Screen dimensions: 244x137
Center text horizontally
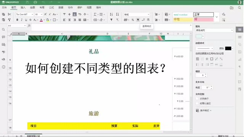[69, 20]
